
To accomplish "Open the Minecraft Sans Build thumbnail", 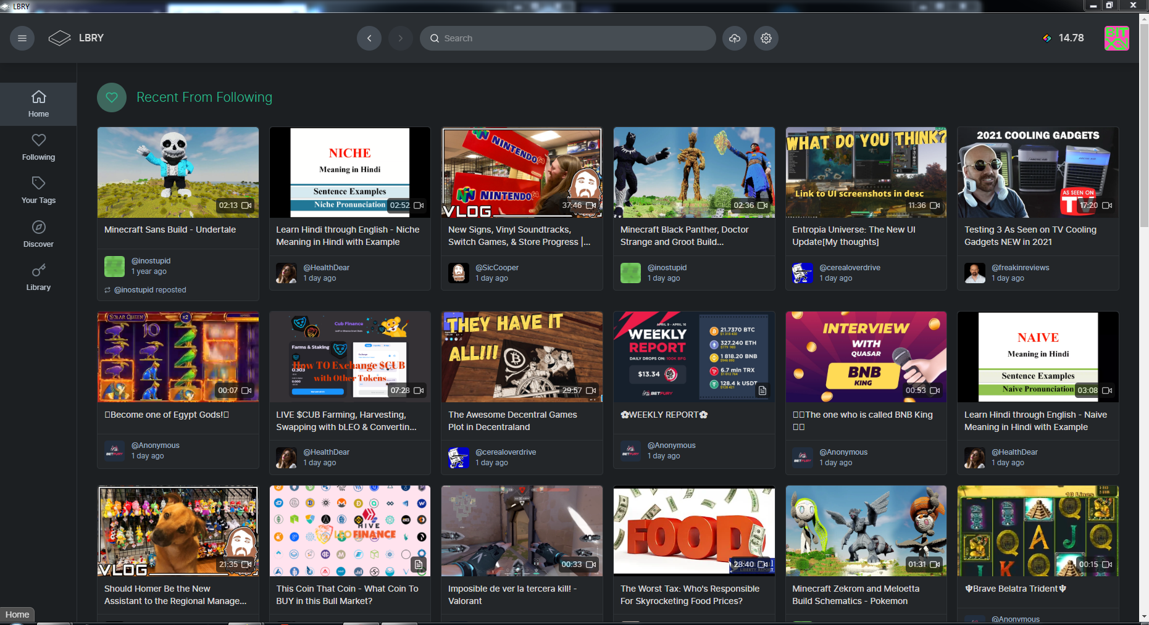I will [x=178, y=172].
